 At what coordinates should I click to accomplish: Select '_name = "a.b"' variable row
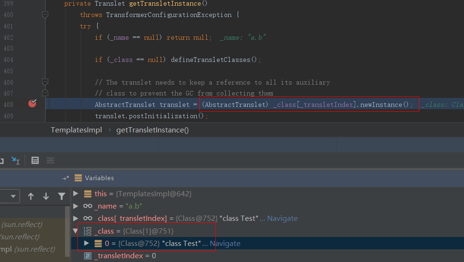[267, 206]
